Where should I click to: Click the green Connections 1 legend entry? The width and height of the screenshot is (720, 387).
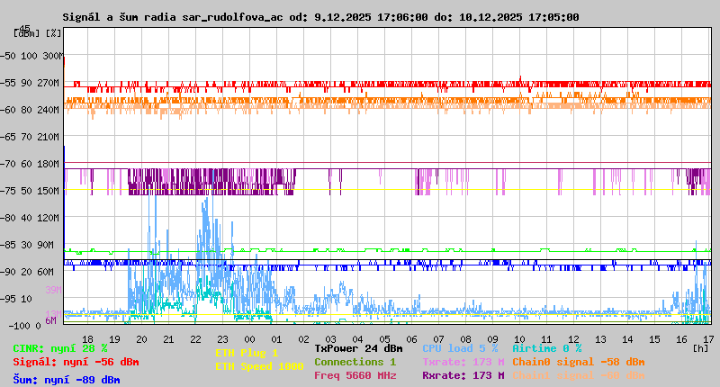(355, 362)
